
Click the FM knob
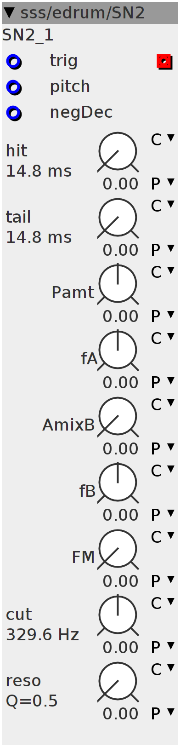pos(118,550)
